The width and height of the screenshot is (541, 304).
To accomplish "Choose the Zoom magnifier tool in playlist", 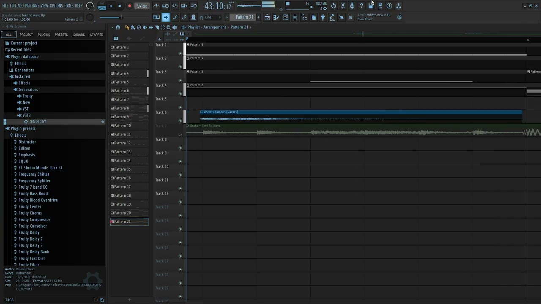I will point(168,27).
